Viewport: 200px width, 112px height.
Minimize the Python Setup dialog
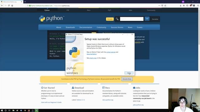pos(123,35)
